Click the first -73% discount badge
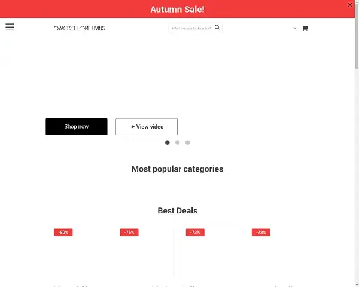The height and width of the screenshot is (287, 359). click(x=195, y=232)
